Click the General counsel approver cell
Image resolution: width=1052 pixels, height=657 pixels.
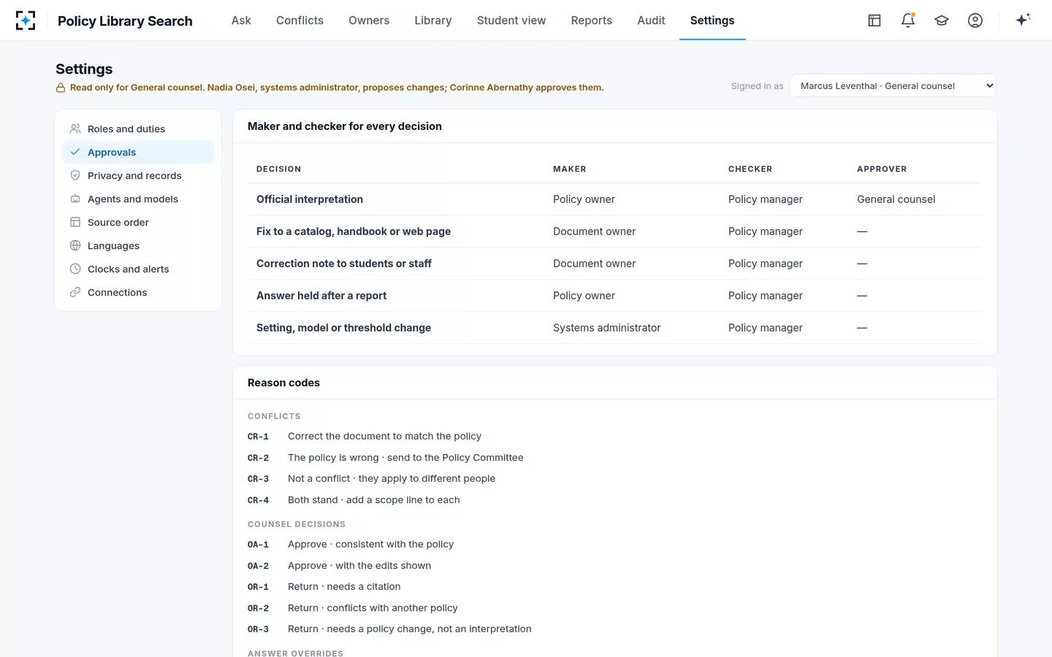coord(896,199)
